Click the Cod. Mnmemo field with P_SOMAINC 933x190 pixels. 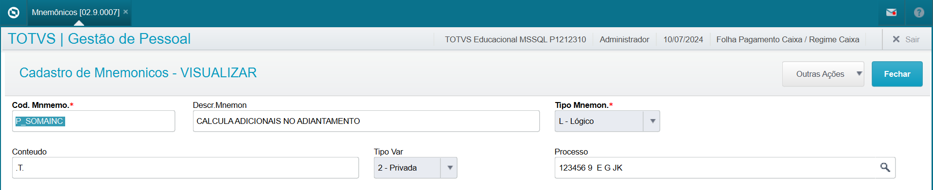[93, 121]
